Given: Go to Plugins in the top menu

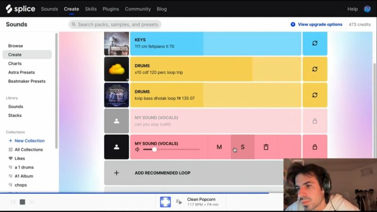Looking at the screenshot, I should (111, 9).
